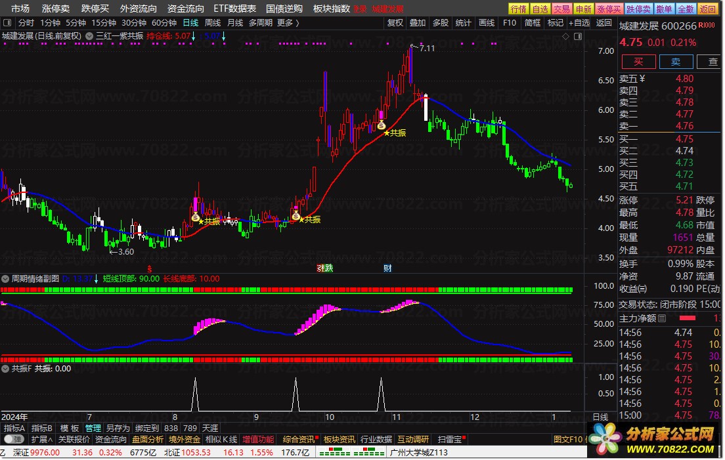This screenshot has height=460, width=725.
Task: Click the yellow 自选 button
Action: pos(540,9)
